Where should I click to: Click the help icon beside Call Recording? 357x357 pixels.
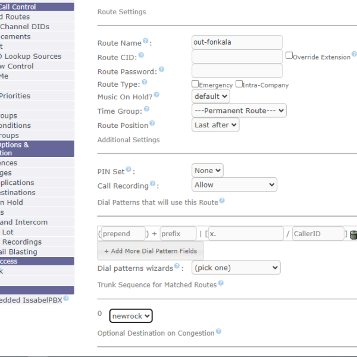[x=153, y=184]
